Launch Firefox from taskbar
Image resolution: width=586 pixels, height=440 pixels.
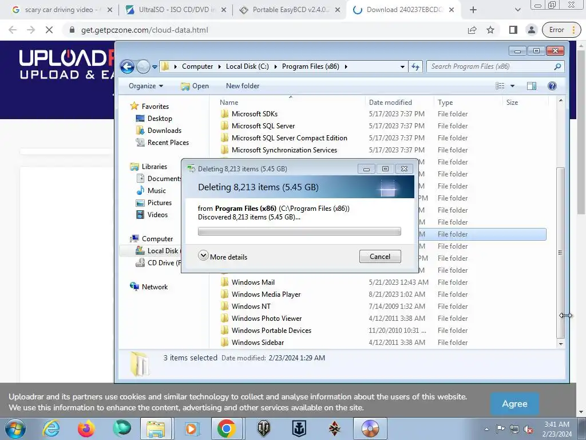[x=86, y=429]
